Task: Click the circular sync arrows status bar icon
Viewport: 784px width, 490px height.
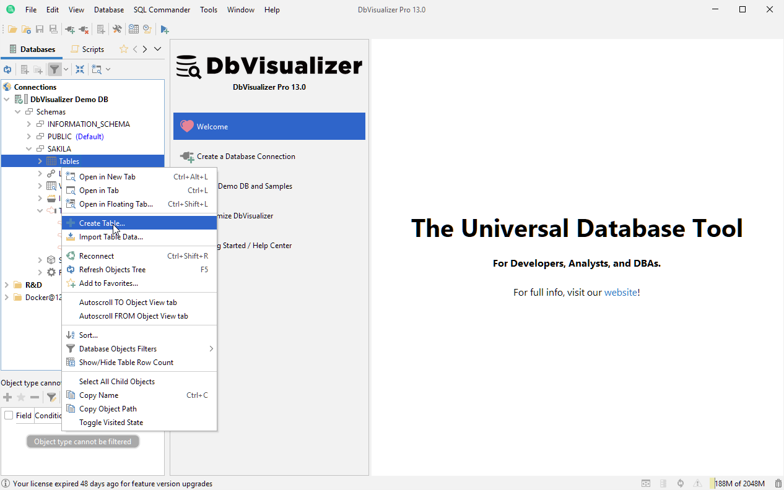Action: pos(681,483)
